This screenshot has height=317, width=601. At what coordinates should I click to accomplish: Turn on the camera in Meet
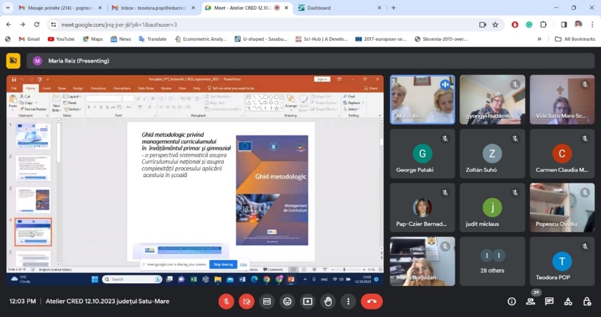click(246, 301)
